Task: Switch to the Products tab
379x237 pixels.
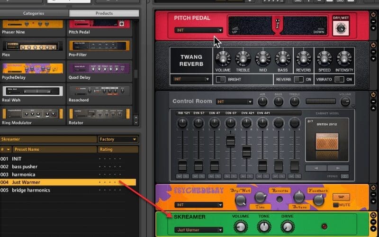Action: (x=104, y=13)
